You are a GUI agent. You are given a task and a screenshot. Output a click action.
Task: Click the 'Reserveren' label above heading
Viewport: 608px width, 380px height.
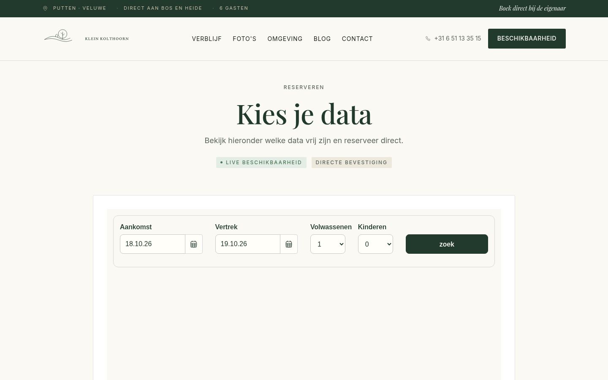304,87
